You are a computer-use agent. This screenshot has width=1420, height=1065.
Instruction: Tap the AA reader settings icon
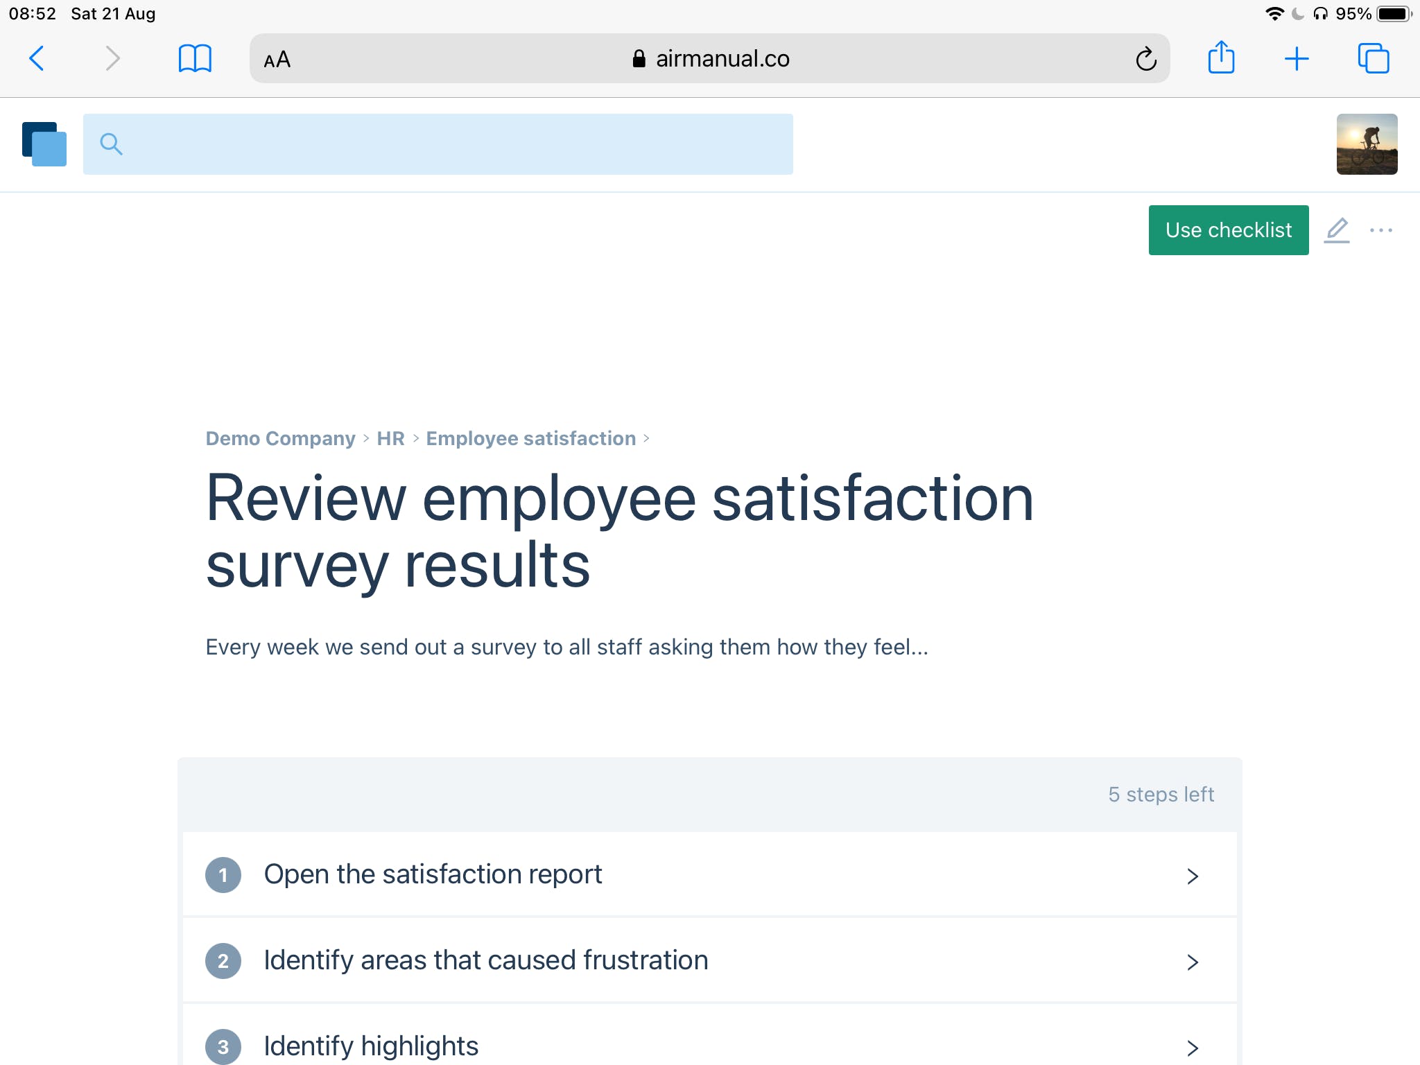point(277,60)
